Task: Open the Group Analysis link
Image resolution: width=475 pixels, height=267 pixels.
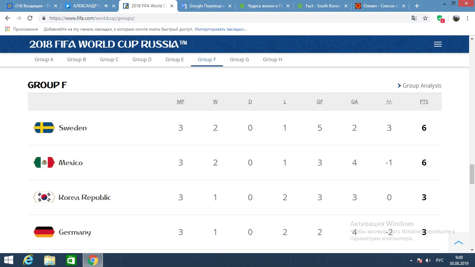Action: [419, 86]
